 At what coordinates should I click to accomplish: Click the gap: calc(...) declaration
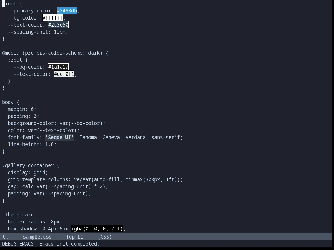(58, 186)
